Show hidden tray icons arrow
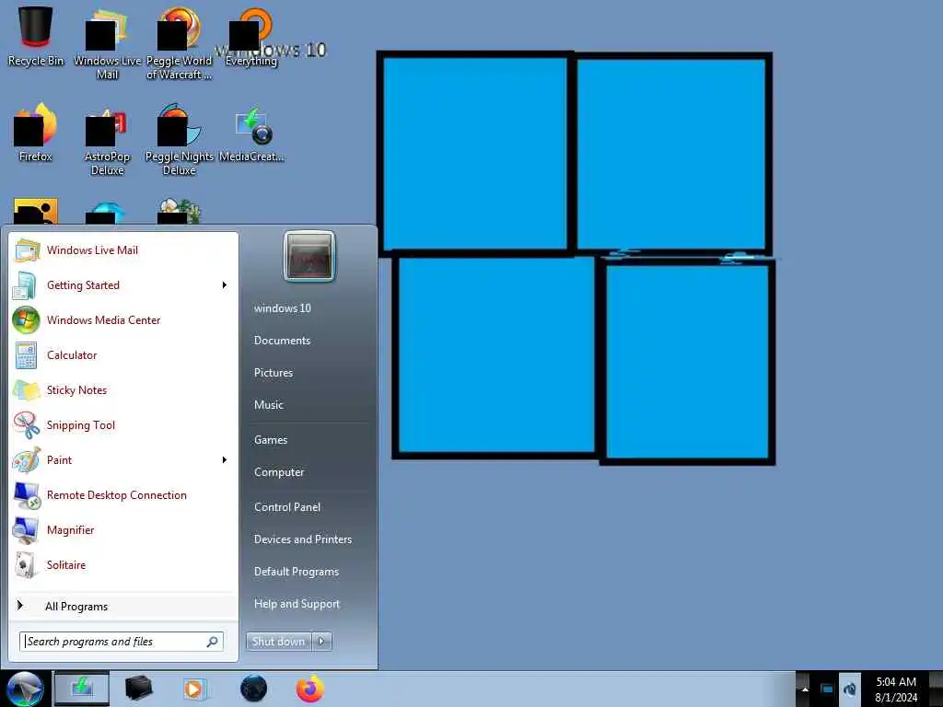943x707 pixels. [805, 689]
